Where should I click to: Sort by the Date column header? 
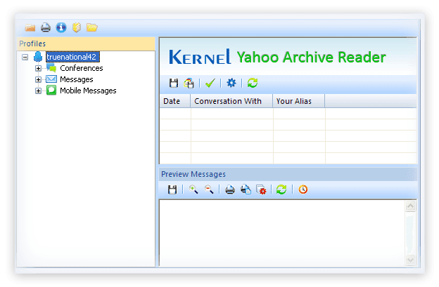point(175,101)
